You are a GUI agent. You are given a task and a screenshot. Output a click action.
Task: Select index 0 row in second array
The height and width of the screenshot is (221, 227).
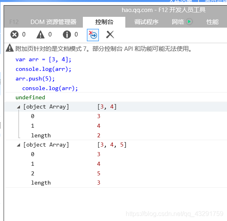[x=116, y=154]
